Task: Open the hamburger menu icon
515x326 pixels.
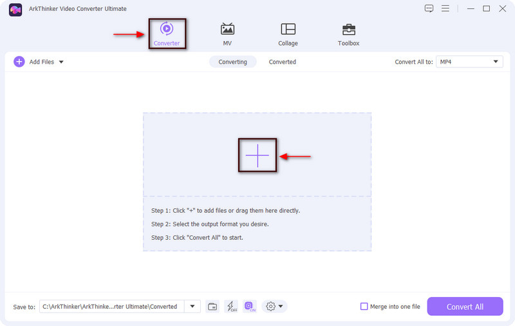Action: (x=445, y=8)
